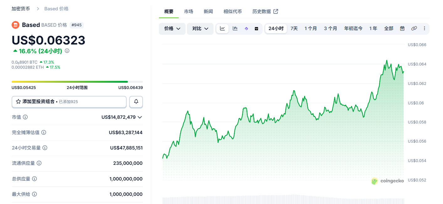Screen dimensions: 443x204
Task: Click the volume bars below the chart
Action: click(x=283, y=200)
